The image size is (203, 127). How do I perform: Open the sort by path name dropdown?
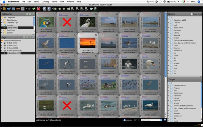point(152,120)
